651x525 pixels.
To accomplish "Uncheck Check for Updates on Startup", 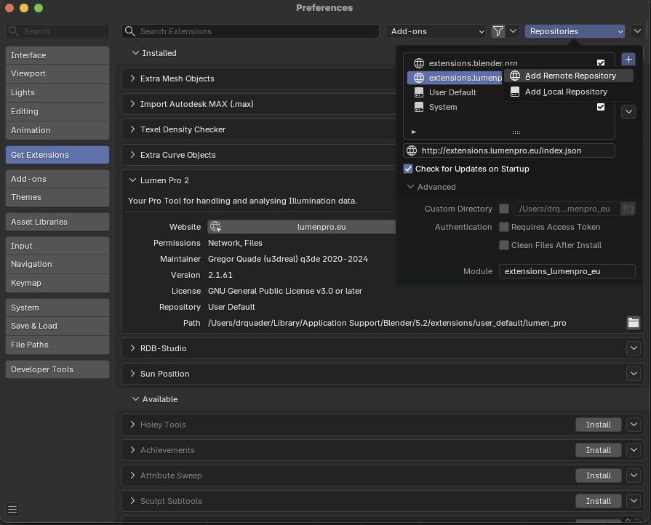I will point(408,169).
